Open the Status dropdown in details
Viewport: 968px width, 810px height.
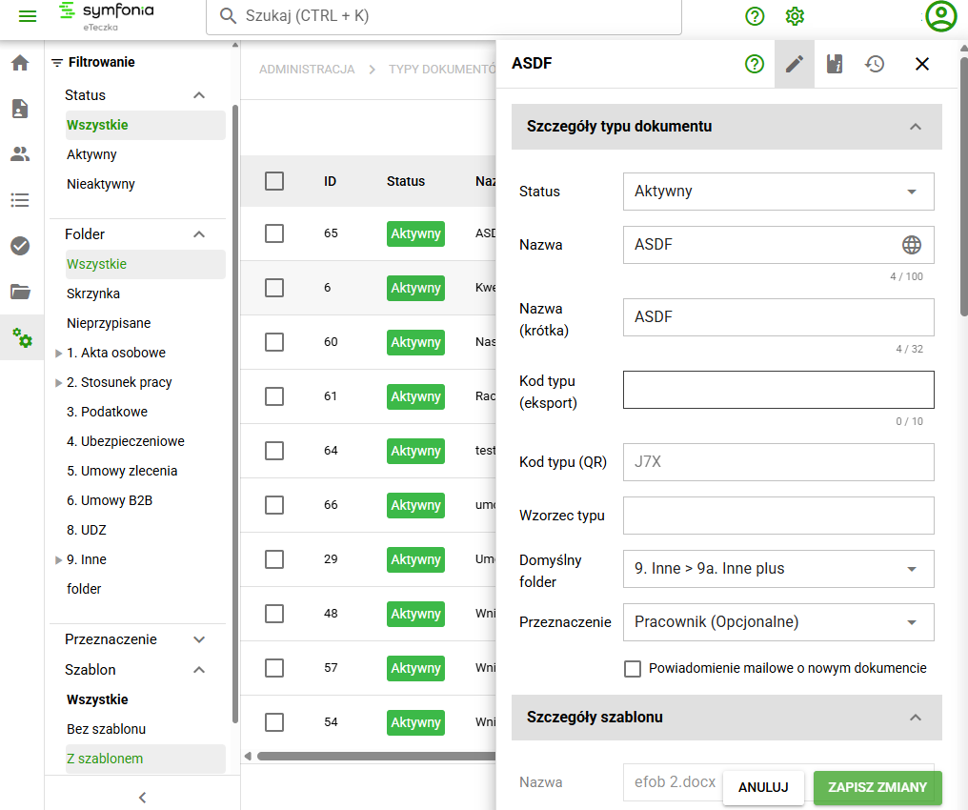point(778,192)
